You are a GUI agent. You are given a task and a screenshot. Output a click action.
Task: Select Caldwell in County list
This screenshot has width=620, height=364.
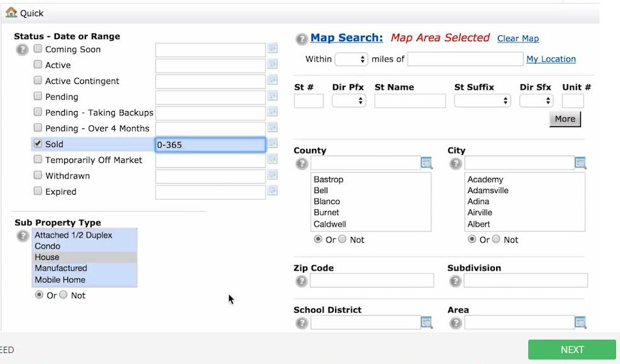(x=370, y=224)
